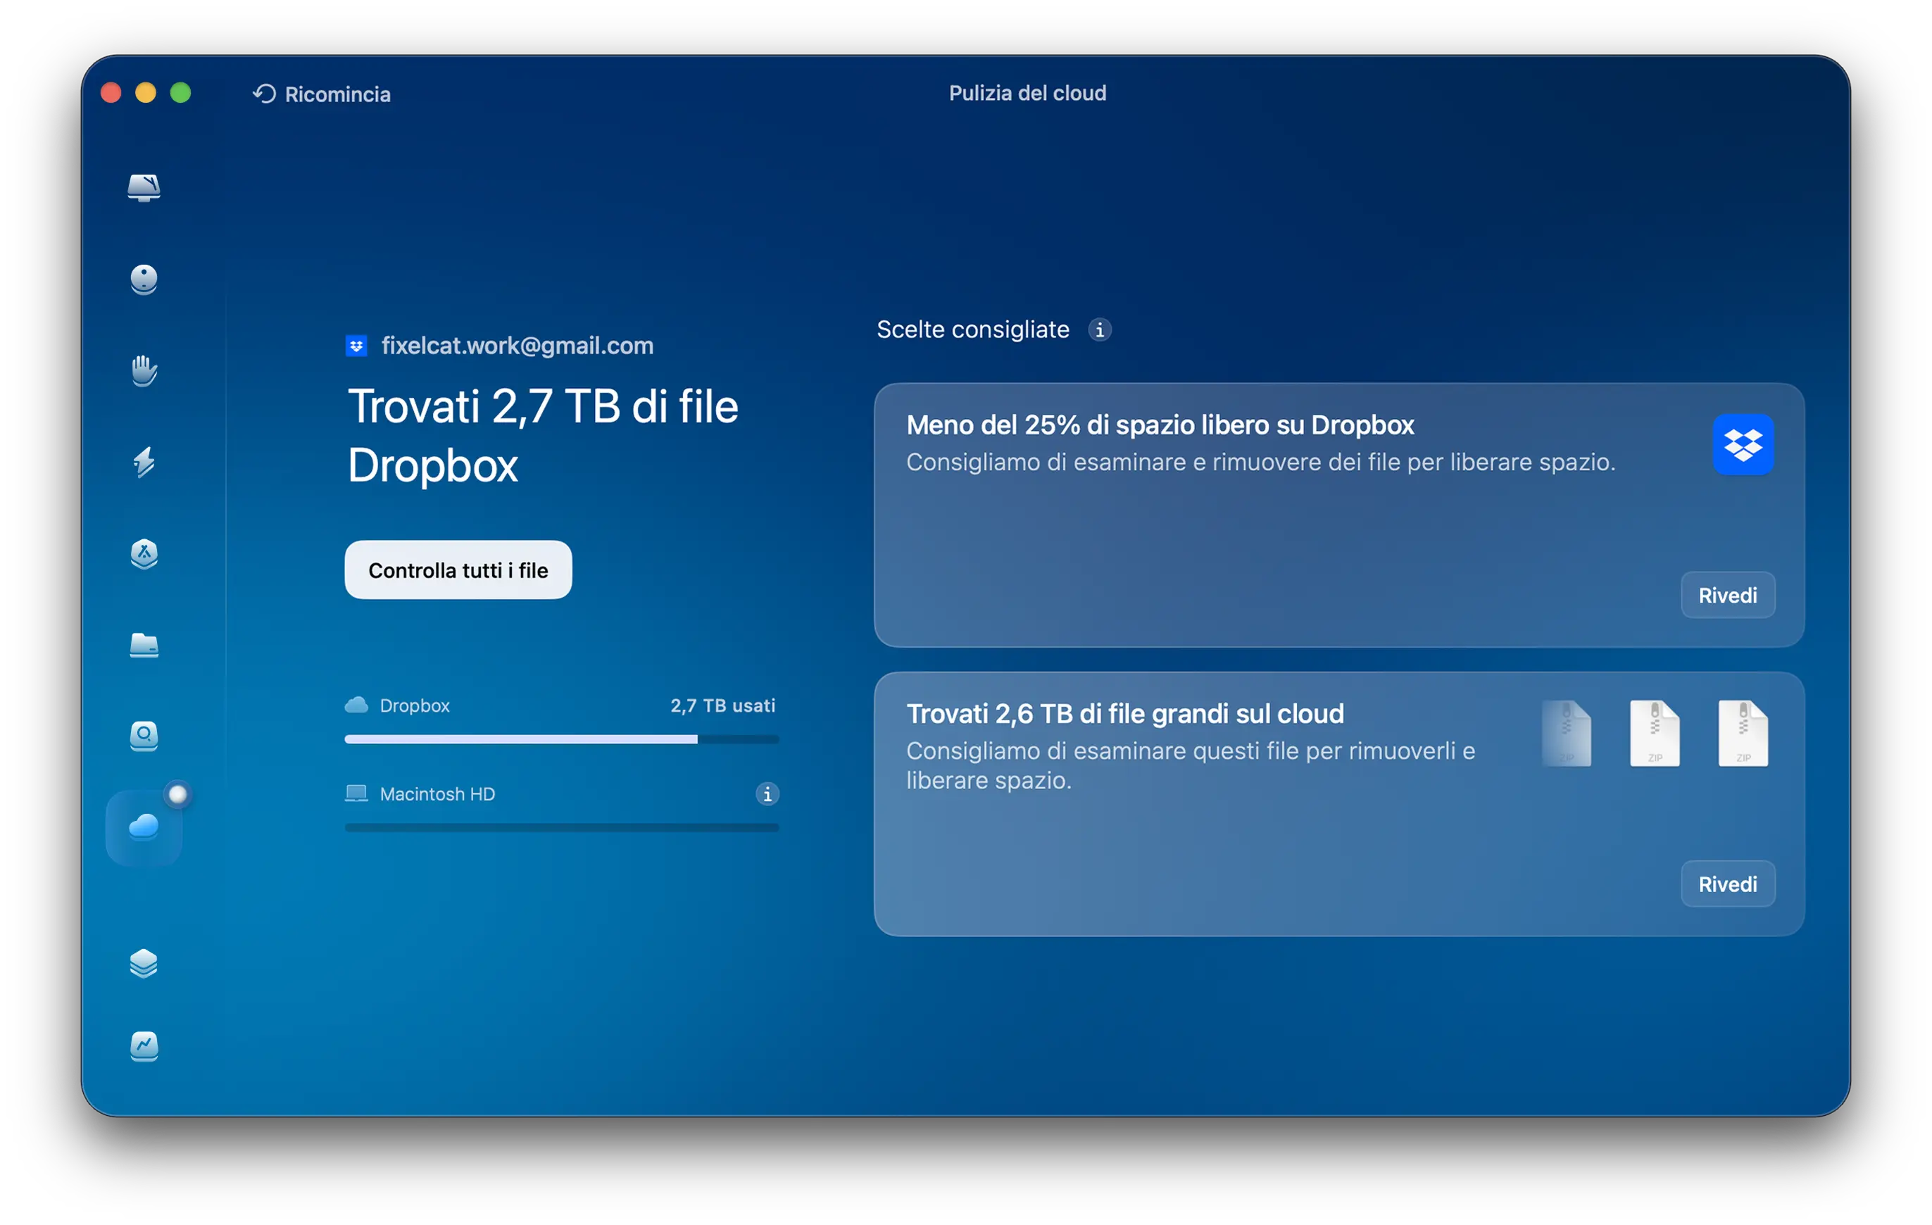Open the stacked layers sidebar icon
This screenshot has width=1932, height=1225.
click(x=144, y=962)
